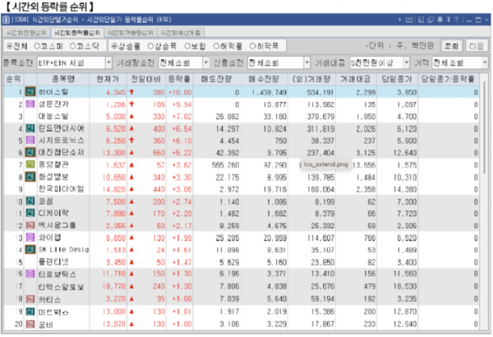Click the 조회 search button

tap(451, 46)
